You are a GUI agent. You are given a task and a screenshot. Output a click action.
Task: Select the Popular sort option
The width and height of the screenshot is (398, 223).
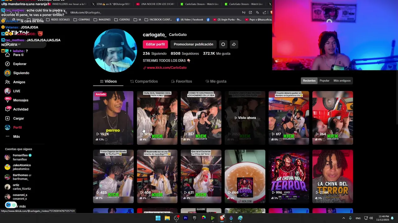(324, 81)
